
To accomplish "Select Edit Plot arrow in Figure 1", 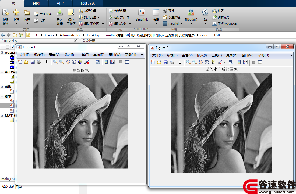I will (x=47, y=62).
